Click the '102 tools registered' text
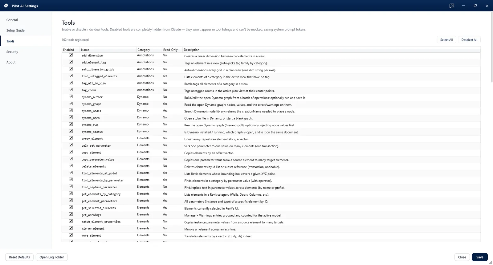 point(75,40)
